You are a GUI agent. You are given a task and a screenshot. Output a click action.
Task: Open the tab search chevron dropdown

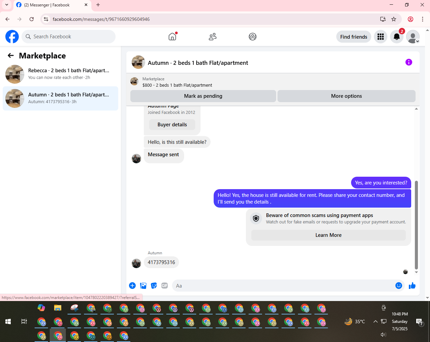[x=7, y=5]
